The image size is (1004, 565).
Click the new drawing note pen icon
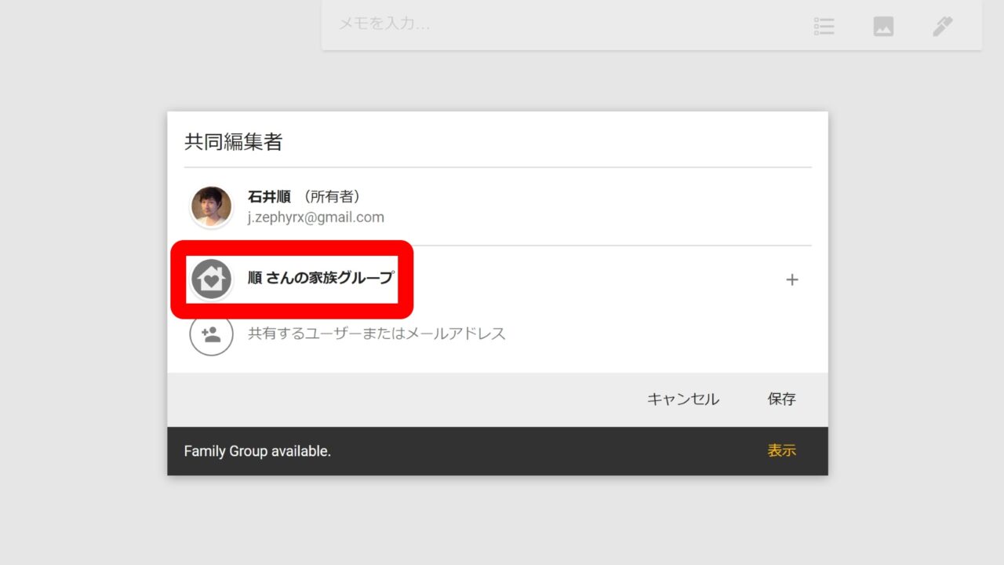coord(942,26)
